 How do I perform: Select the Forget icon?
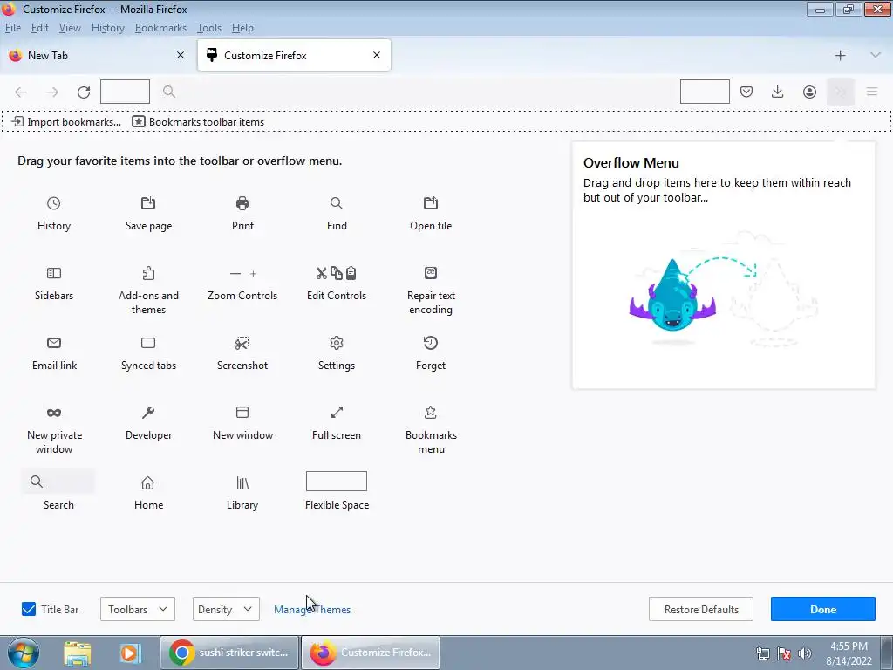(431, 342)
